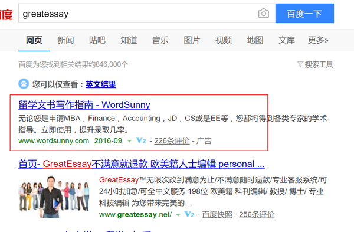
Task: Click the Baidu logo
Action: tap(6, 15)
